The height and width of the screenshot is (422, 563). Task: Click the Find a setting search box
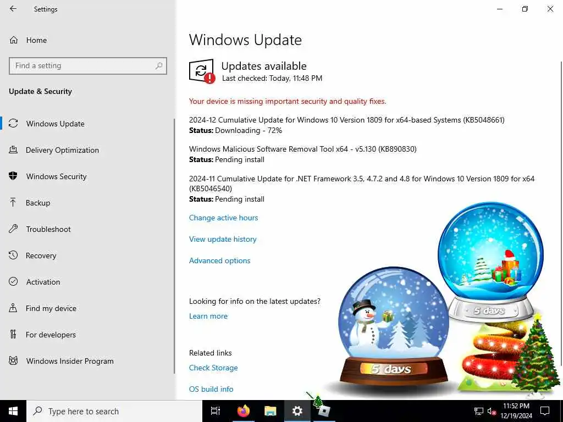(87, 66)
